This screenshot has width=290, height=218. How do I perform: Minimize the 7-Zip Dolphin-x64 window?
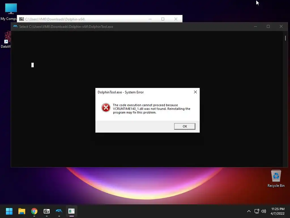[x=150, y=19]
